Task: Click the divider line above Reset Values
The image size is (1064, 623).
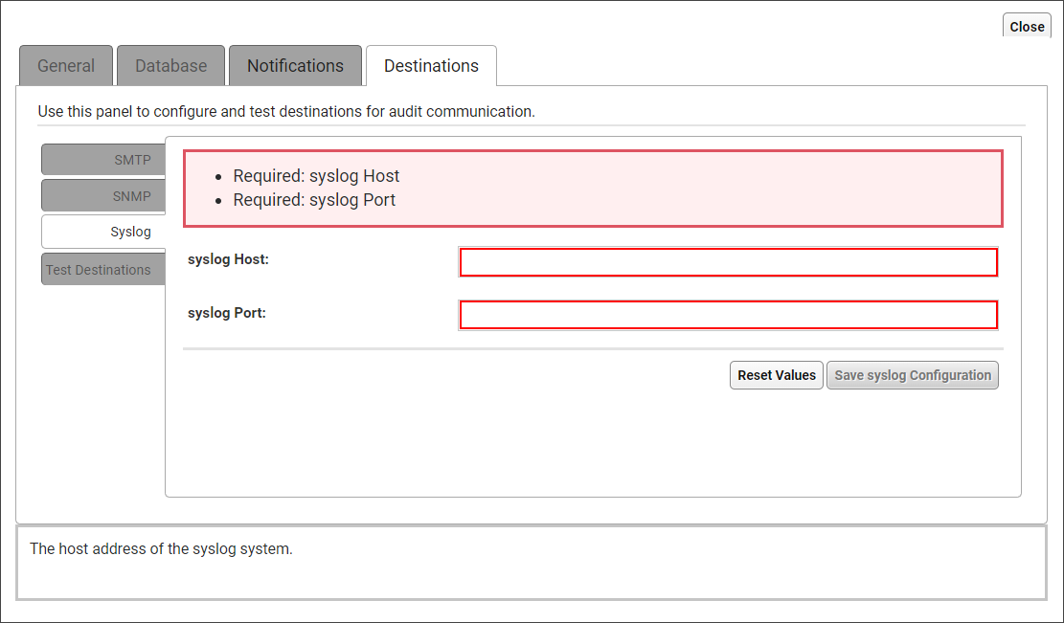Action: click(592, 349)
